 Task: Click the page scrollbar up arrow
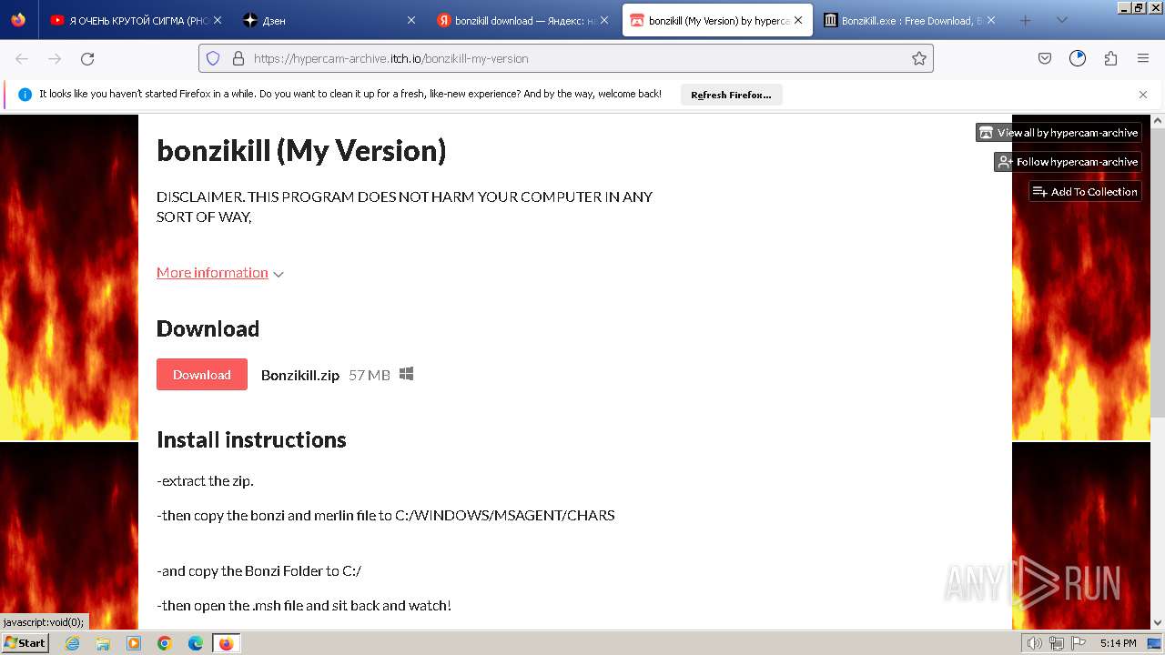[x=1158, y=121]
